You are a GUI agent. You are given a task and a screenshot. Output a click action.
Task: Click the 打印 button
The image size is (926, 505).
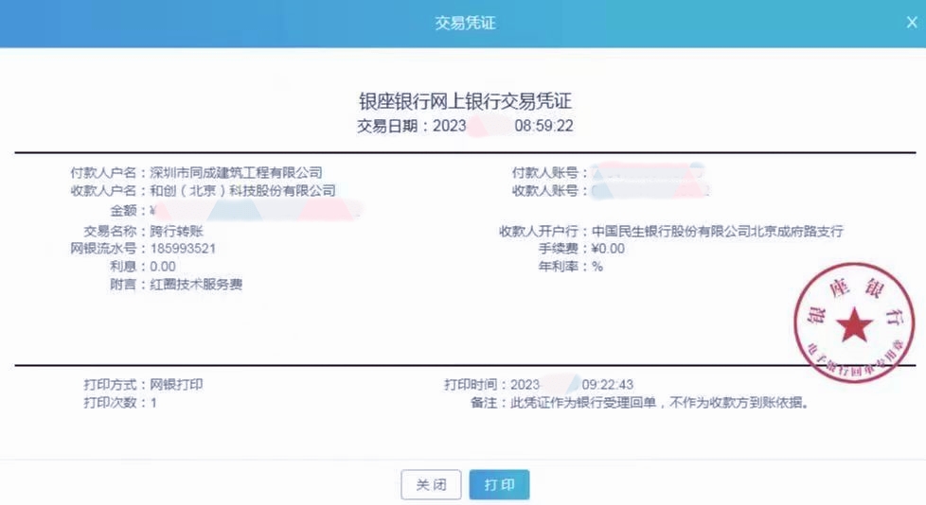pyautogui.click(x=499, y=484)
